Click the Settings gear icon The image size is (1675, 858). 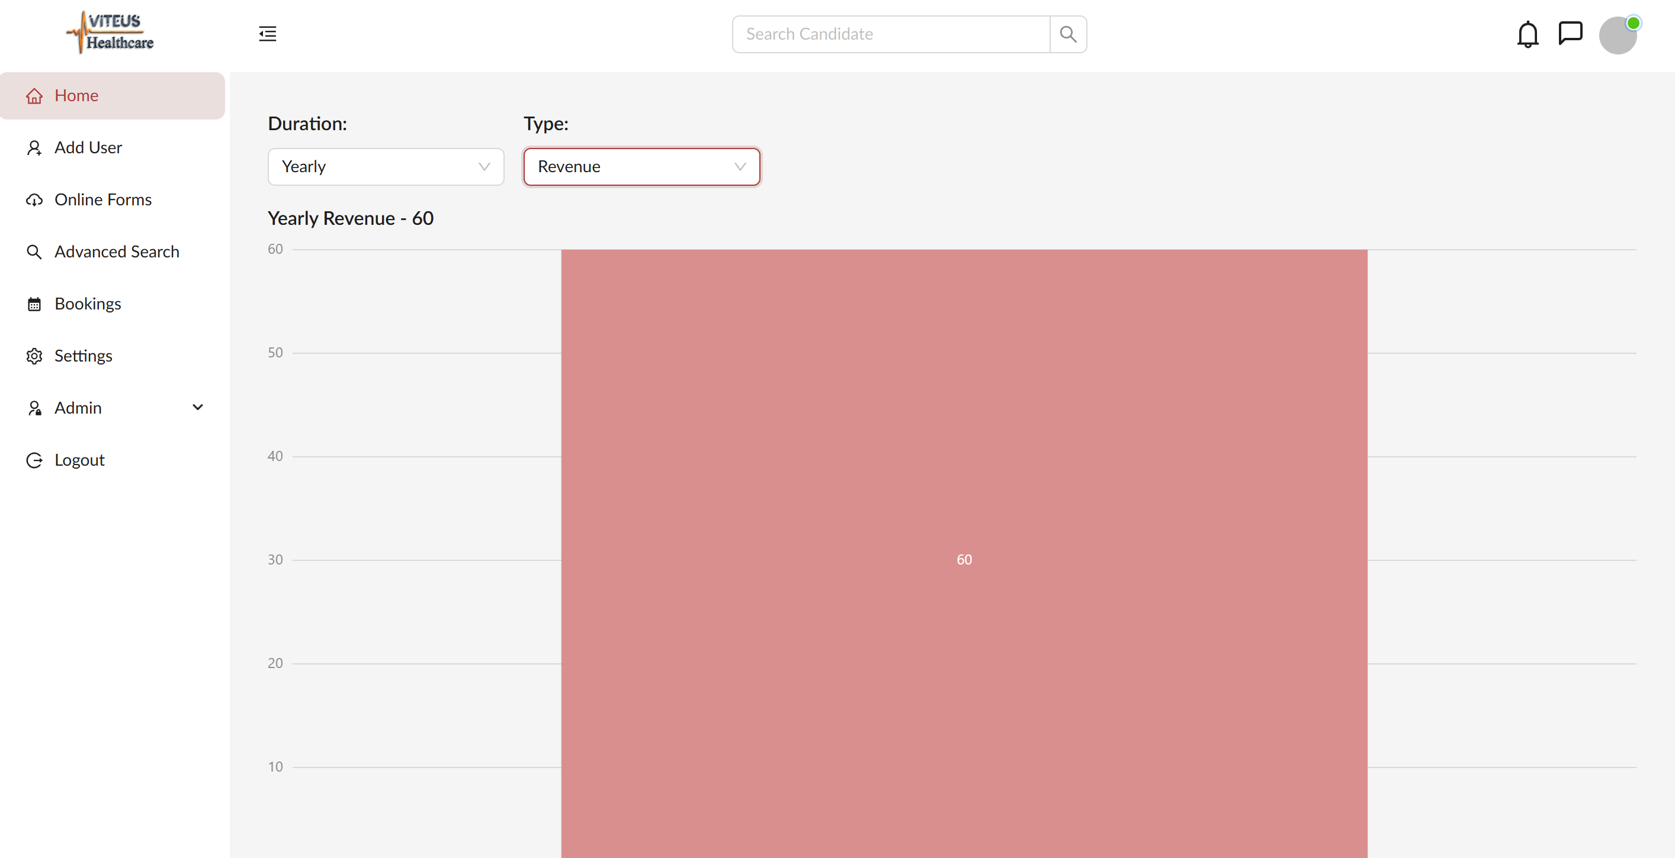pos(34,356)
